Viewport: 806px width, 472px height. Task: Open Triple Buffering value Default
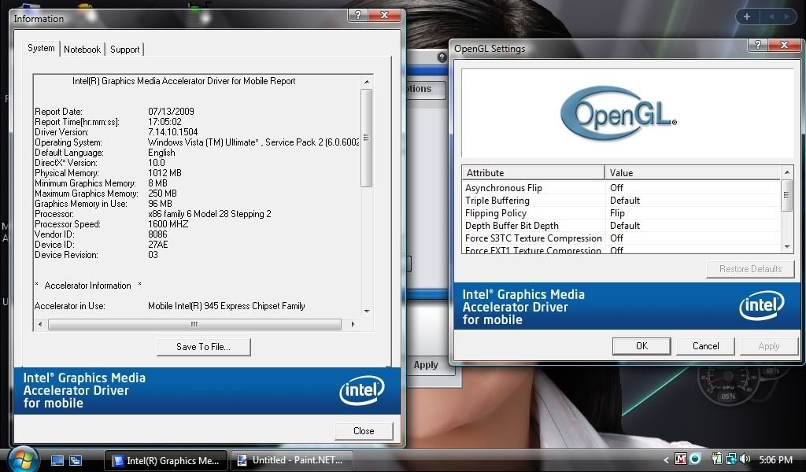click(x=624, y=201)
